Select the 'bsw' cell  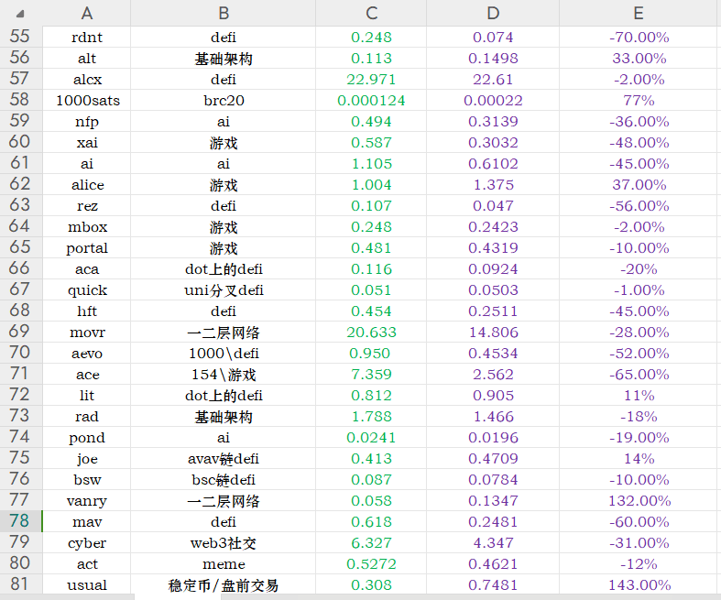pyautogui.click(x=86, y=479)
